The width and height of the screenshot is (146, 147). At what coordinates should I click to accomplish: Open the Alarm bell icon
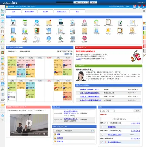tap(108, 30)
